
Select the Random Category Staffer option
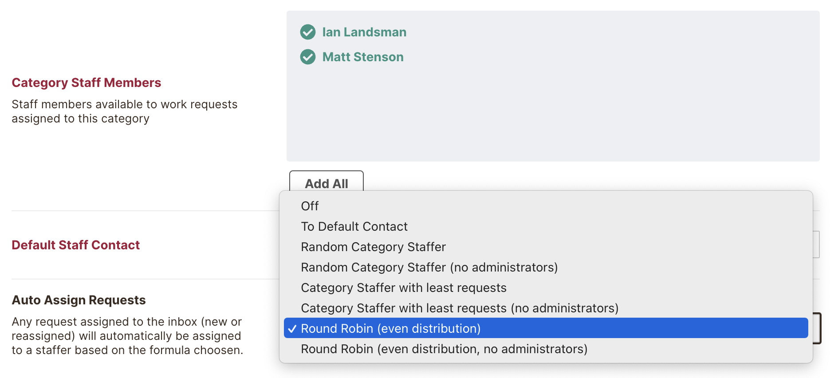(x=373, y=247)
